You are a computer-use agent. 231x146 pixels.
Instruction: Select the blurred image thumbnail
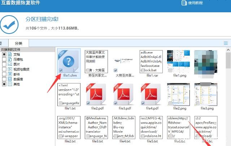(x=206, y=63)
